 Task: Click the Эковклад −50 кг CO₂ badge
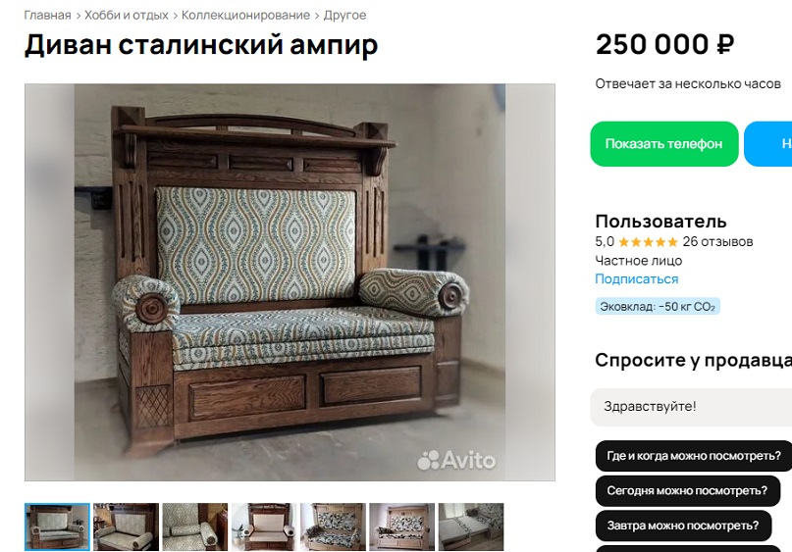coord(658,306)
